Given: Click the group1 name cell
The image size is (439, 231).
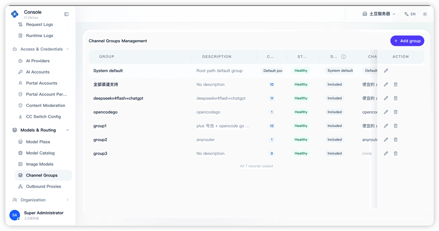Looking at the screenshot, I should (100, 126).
